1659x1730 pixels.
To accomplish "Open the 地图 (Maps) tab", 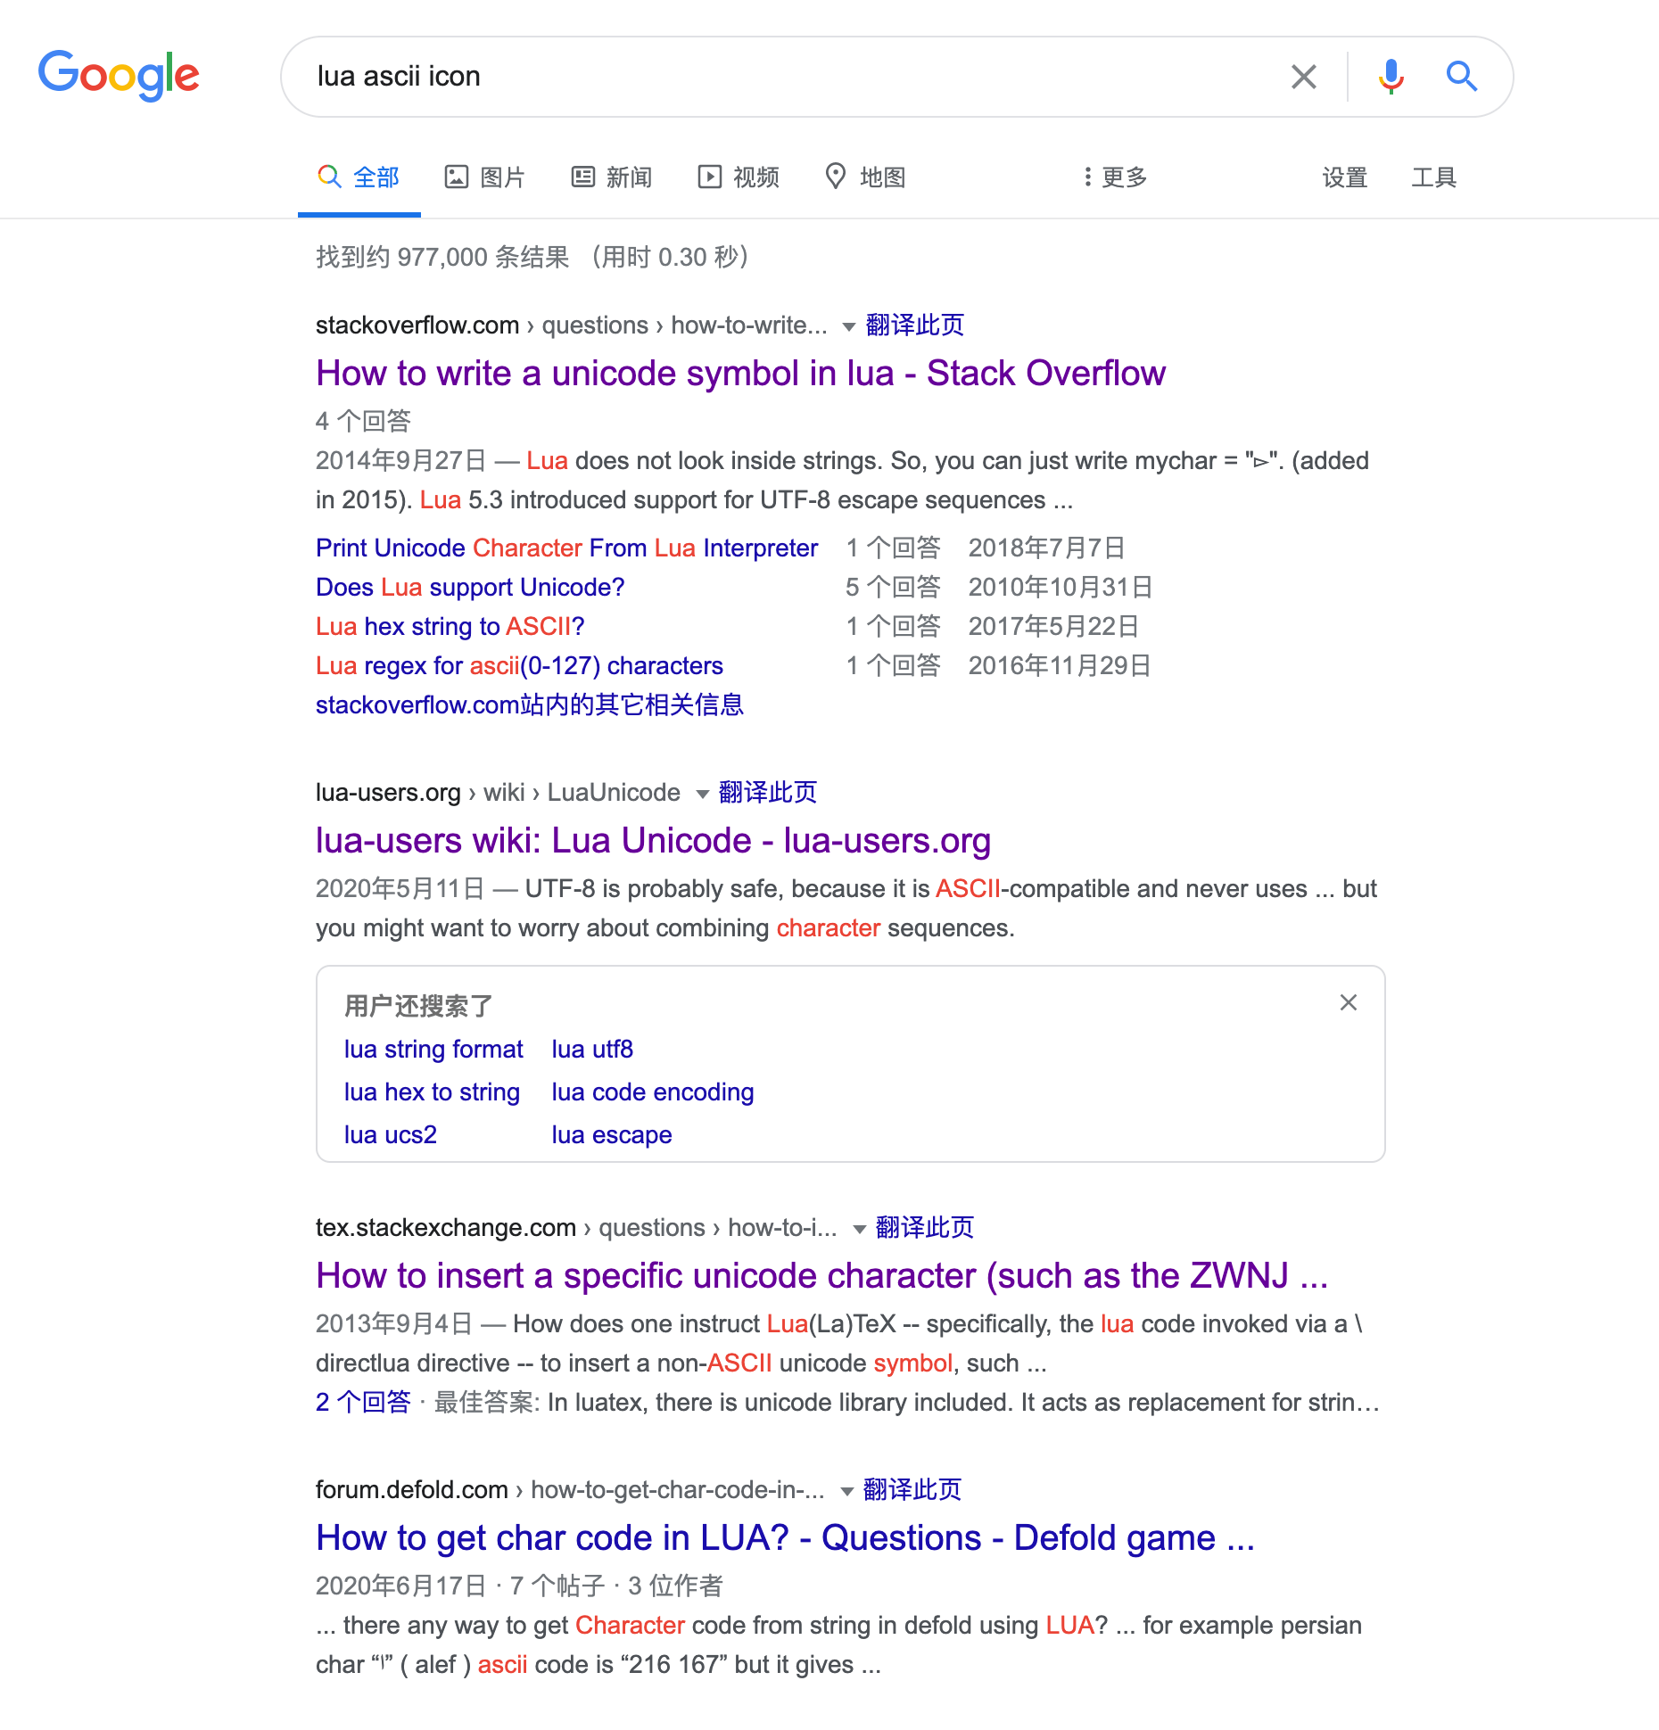I will (865, 177).
